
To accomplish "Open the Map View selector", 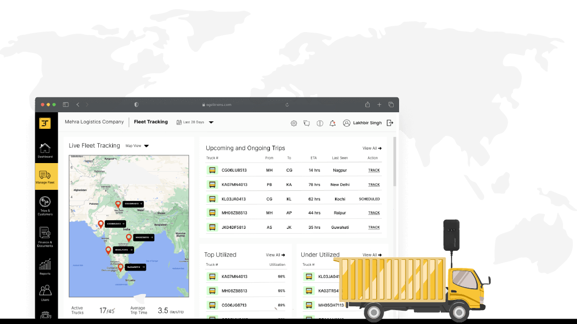I will [136, 145].
